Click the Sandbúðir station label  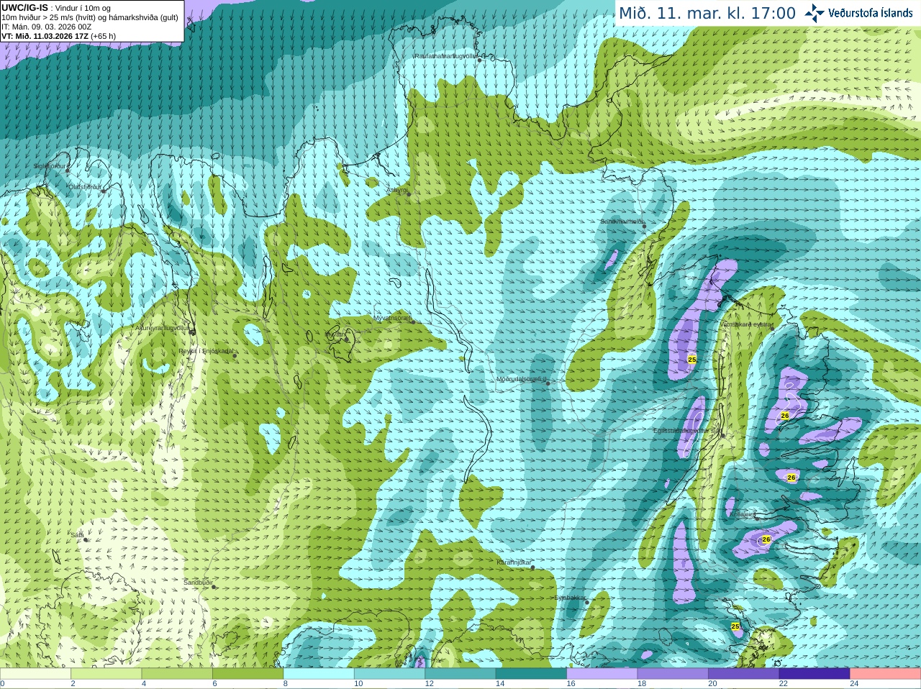click(198, 582)
